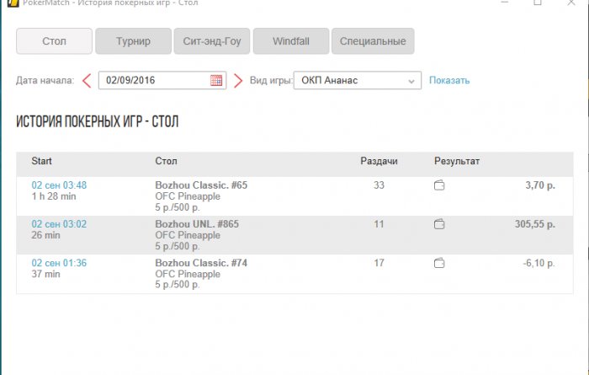The image size is (589, 375).
Task: Click wallet icon for Bozhou Classic #74
Action: (439, 263)
